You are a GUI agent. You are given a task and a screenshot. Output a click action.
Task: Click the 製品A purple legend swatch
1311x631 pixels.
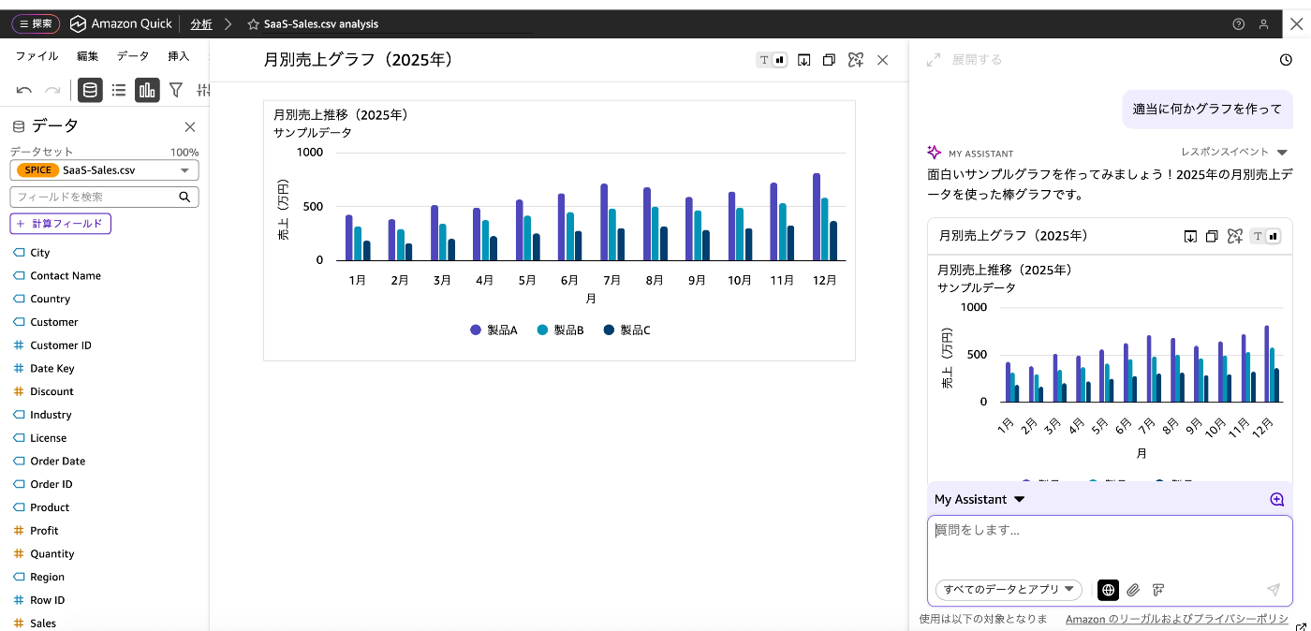click(476, 330)
